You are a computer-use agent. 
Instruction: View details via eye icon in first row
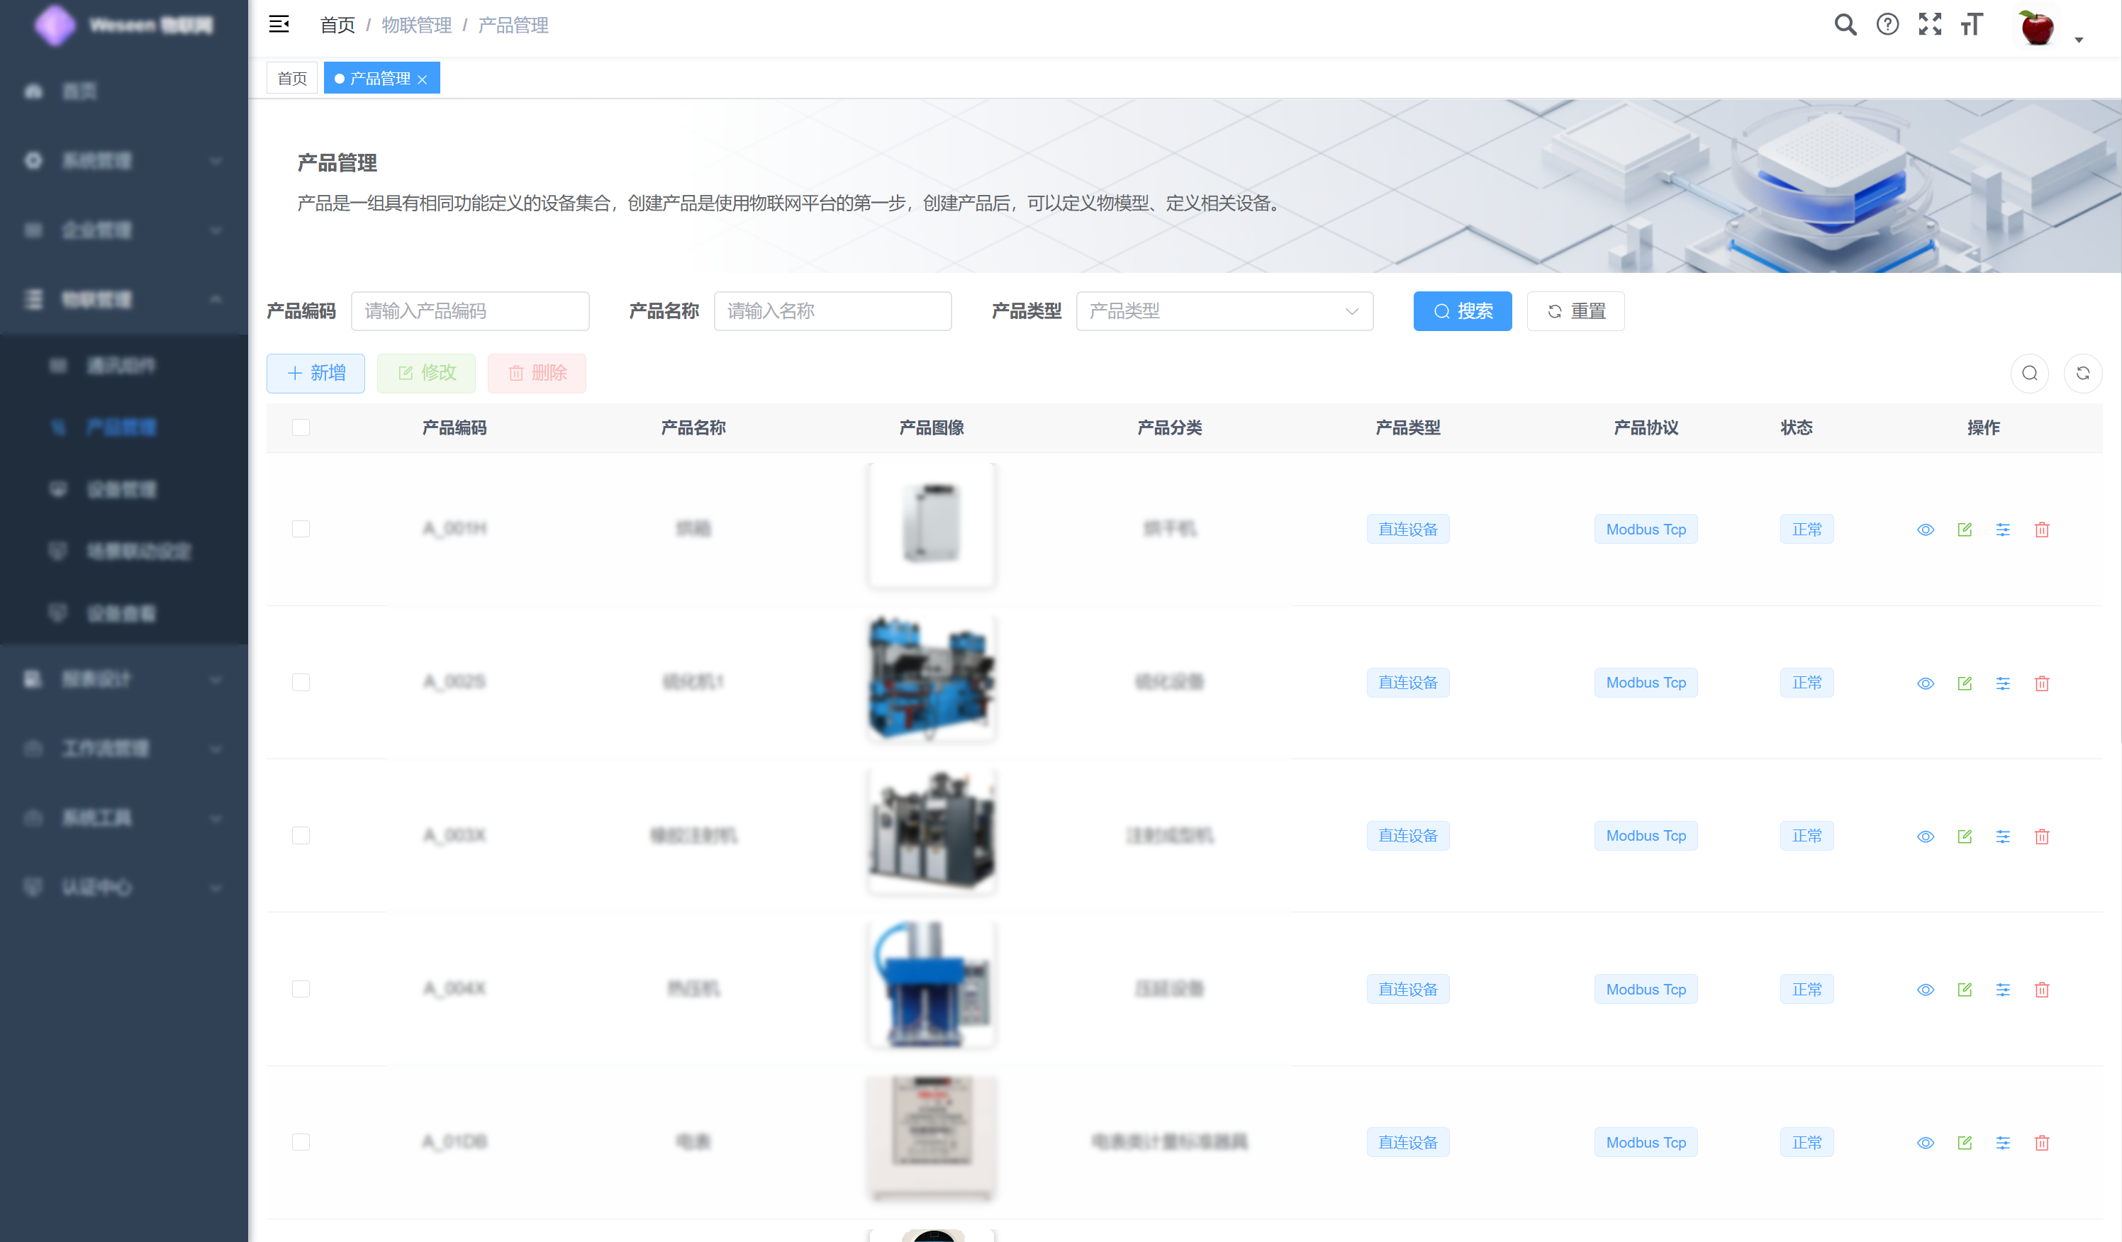(x=1925, y=530)
